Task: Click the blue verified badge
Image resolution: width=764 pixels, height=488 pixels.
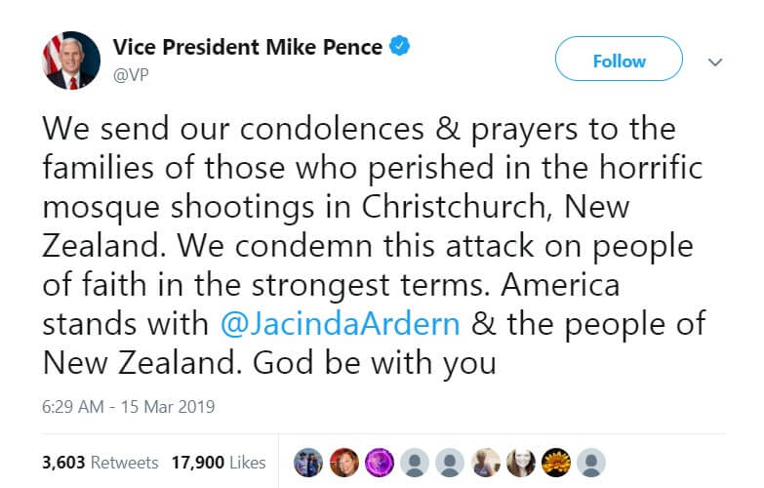Action: pos(400,45)
